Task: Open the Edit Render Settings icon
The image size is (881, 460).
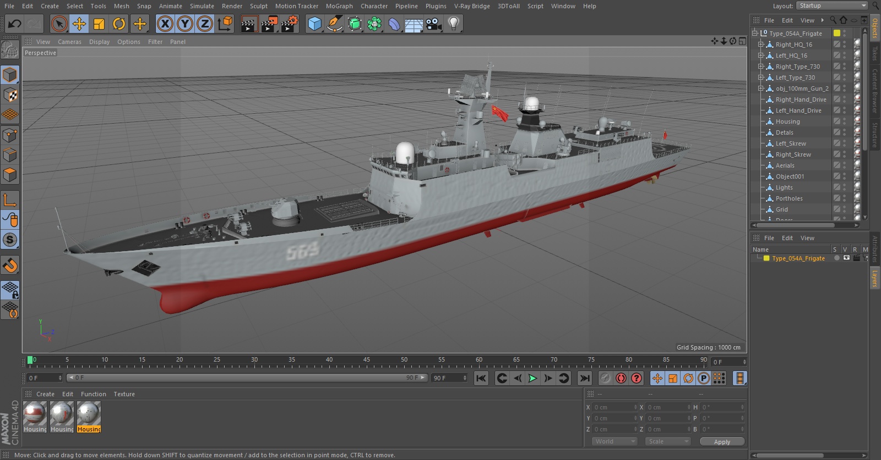Action: tap(290, 24)
